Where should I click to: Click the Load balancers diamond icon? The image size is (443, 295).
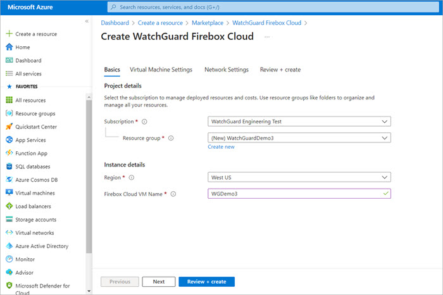pyautogui.click(x=9, y=206)
